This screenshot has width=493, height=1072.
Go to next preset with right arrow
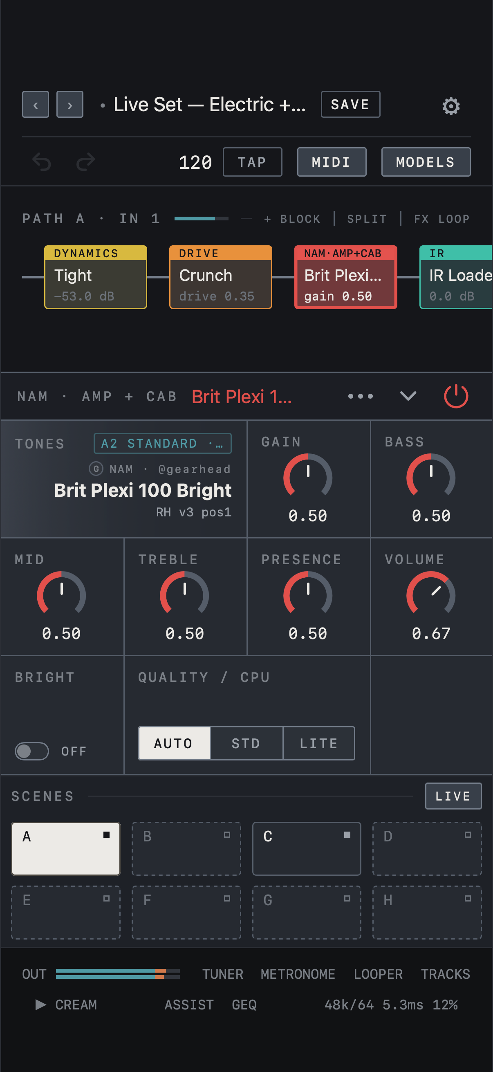pyautogui.click(x=69, y=104)
